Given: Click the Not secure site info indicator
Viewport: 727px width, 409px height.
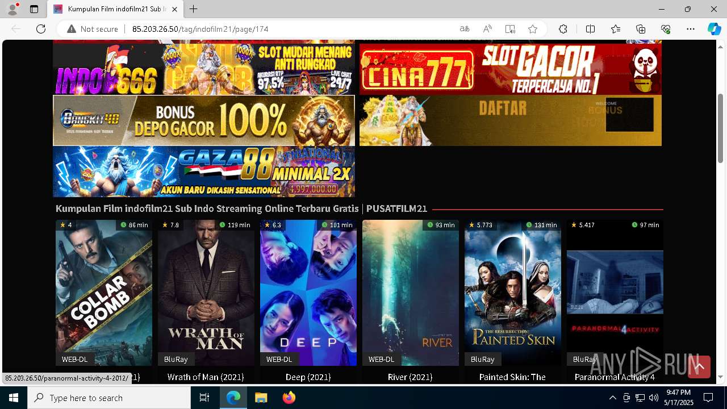Looking at the screenshot, I should coord(93,29).
